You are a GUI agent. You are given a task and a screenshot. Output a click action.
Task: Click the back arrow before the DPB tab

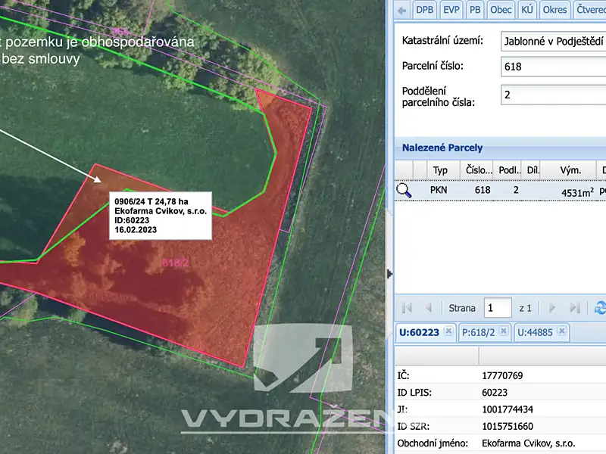pos(402,11)
